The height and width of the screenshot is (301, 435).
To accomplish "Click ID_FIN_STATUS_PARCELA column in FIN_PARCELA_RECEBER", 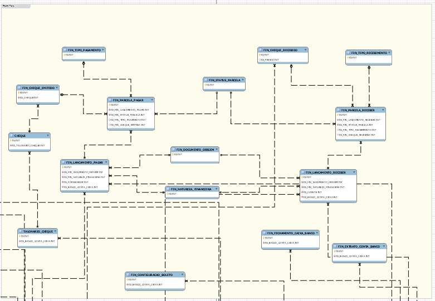I will click(360, 125).
